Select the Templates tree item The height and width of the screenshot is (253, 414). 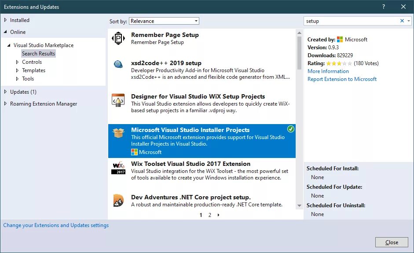coord(33,70)
